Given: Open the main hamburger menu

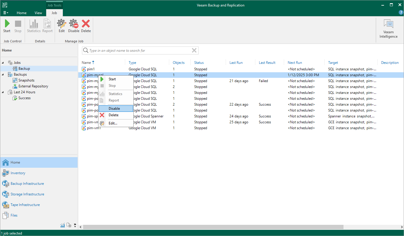Looking at the screenshot, I should point(5,13).
